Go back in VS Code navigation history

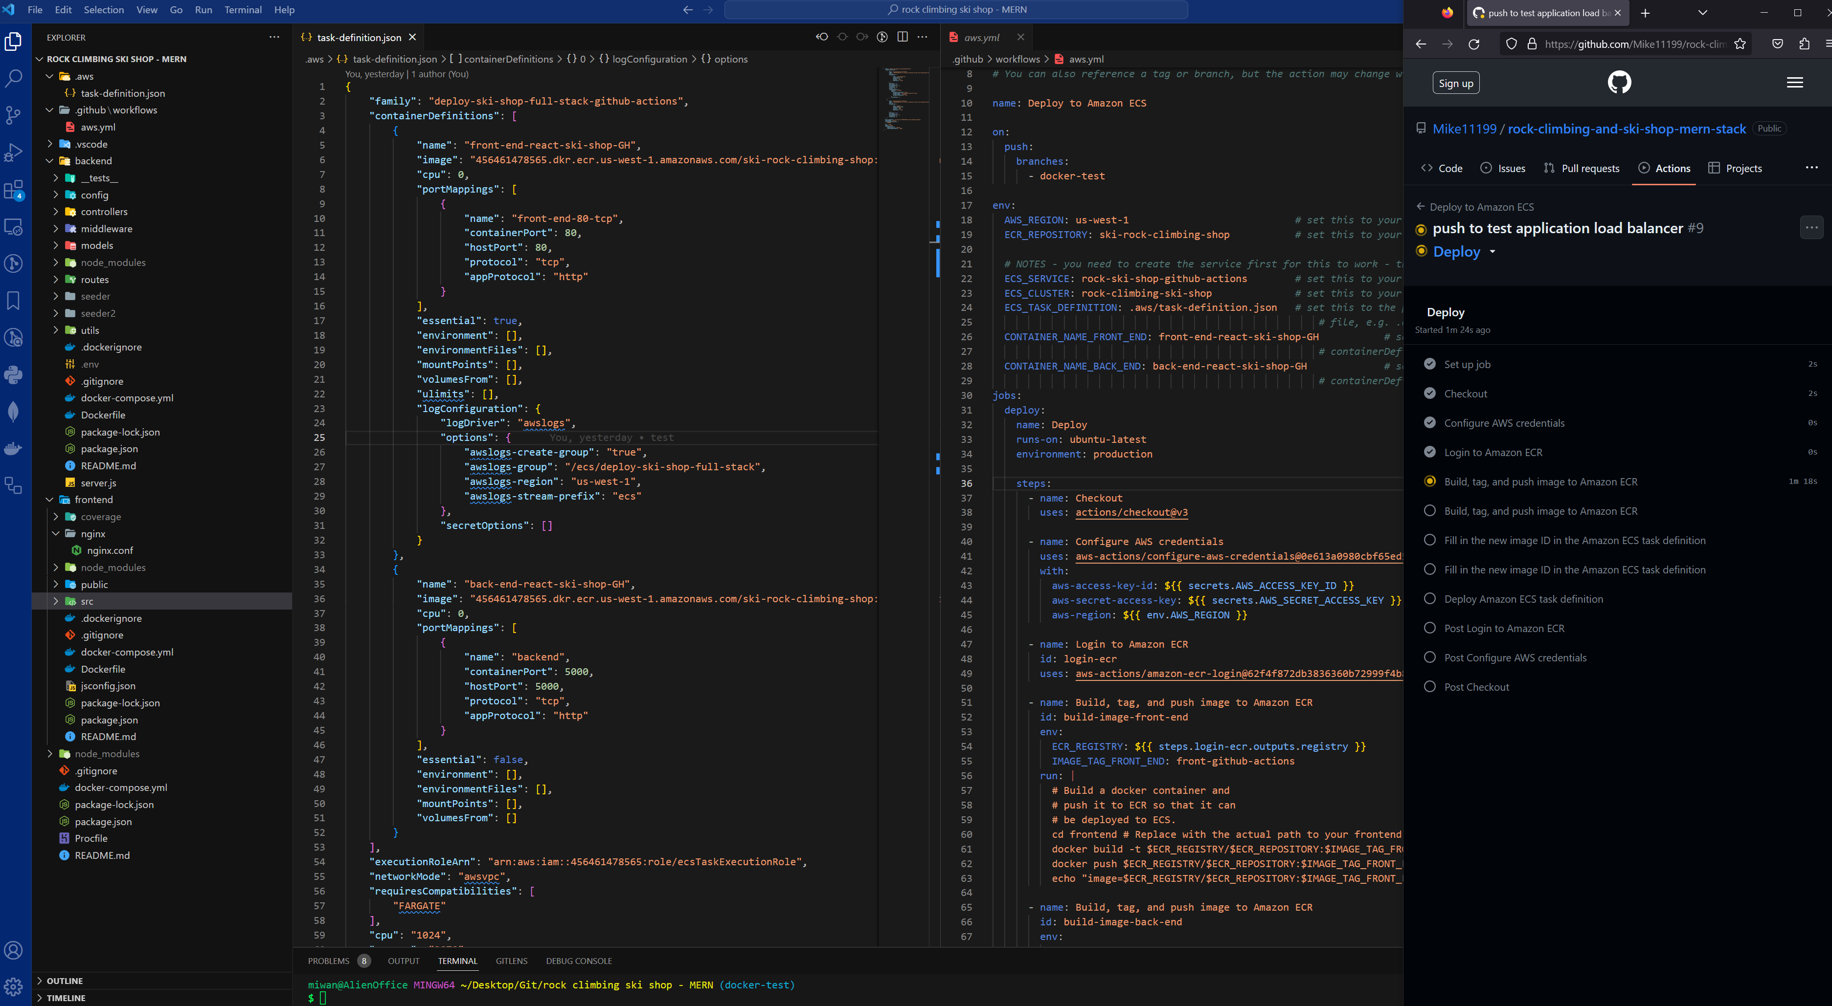(x=688, y=10)
